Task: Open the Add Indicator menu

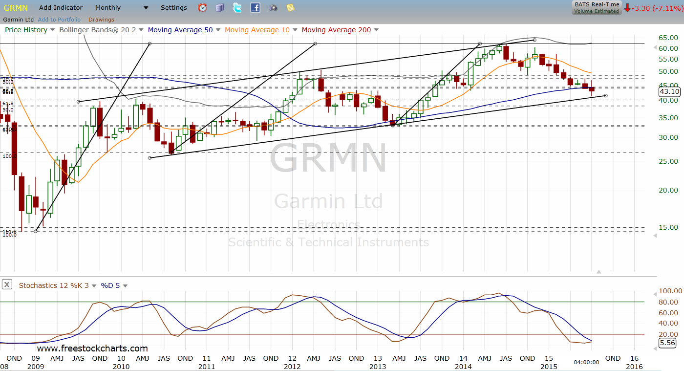Action: (61, 8)
